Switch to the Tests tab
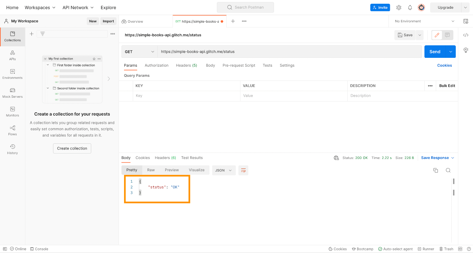Screen dimensions: 473x253 pyautogui.click(x=267, y=65)
